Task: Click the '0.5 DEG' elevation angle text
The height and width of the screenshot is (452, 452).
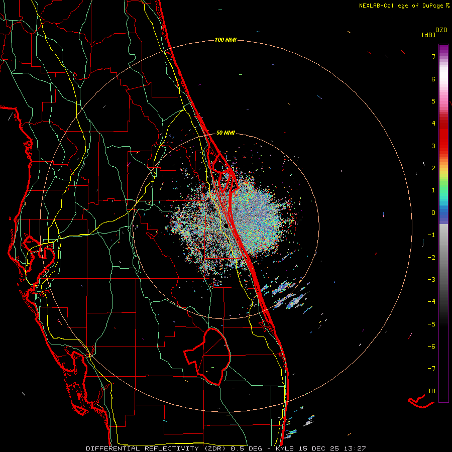Action: pos(246,448)
